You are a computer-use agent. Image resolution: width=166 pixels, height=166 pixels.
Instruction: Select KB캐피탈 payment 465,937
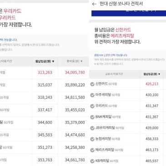[x=152, y=161]
